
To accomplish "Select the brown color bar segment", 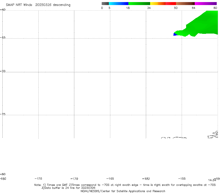I will [x=185, y=4].
